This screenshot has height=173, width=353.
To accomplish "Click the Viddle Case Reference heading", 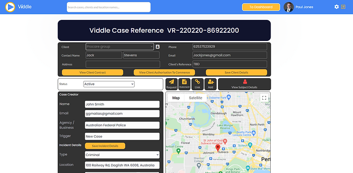I will pos(164,31).
